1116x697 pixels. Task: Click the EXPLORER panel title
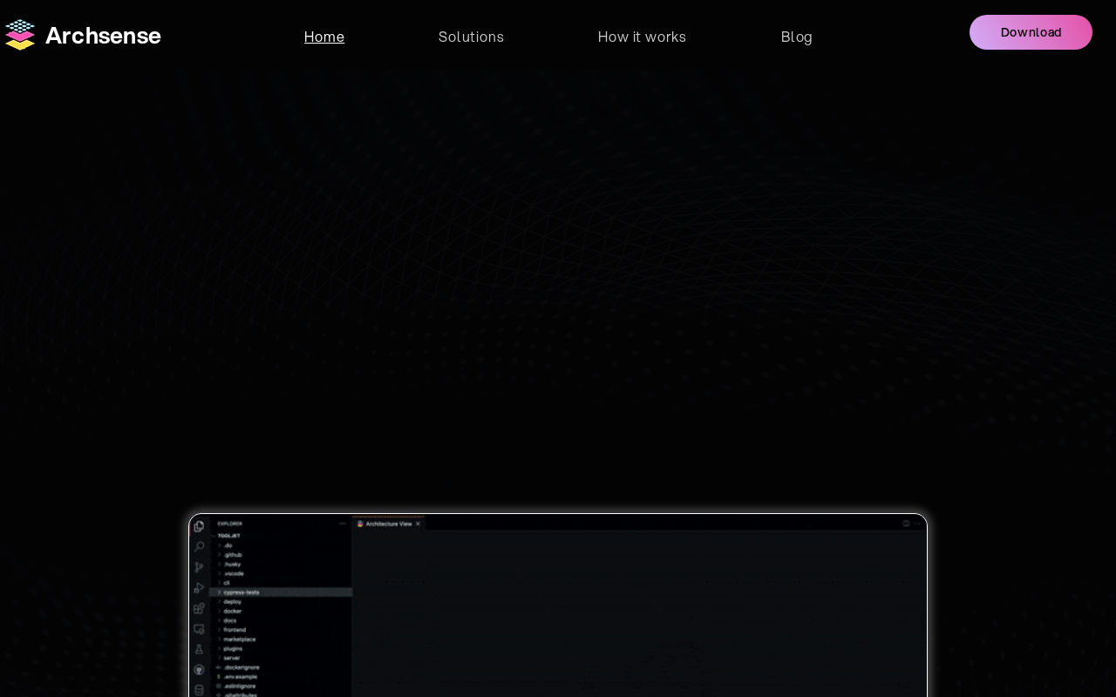pos(230,524)
